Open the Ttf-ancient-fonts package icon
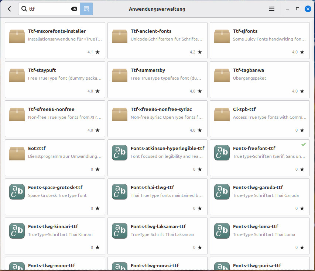This screenshot has height=271, width=315. pos(119,35)
